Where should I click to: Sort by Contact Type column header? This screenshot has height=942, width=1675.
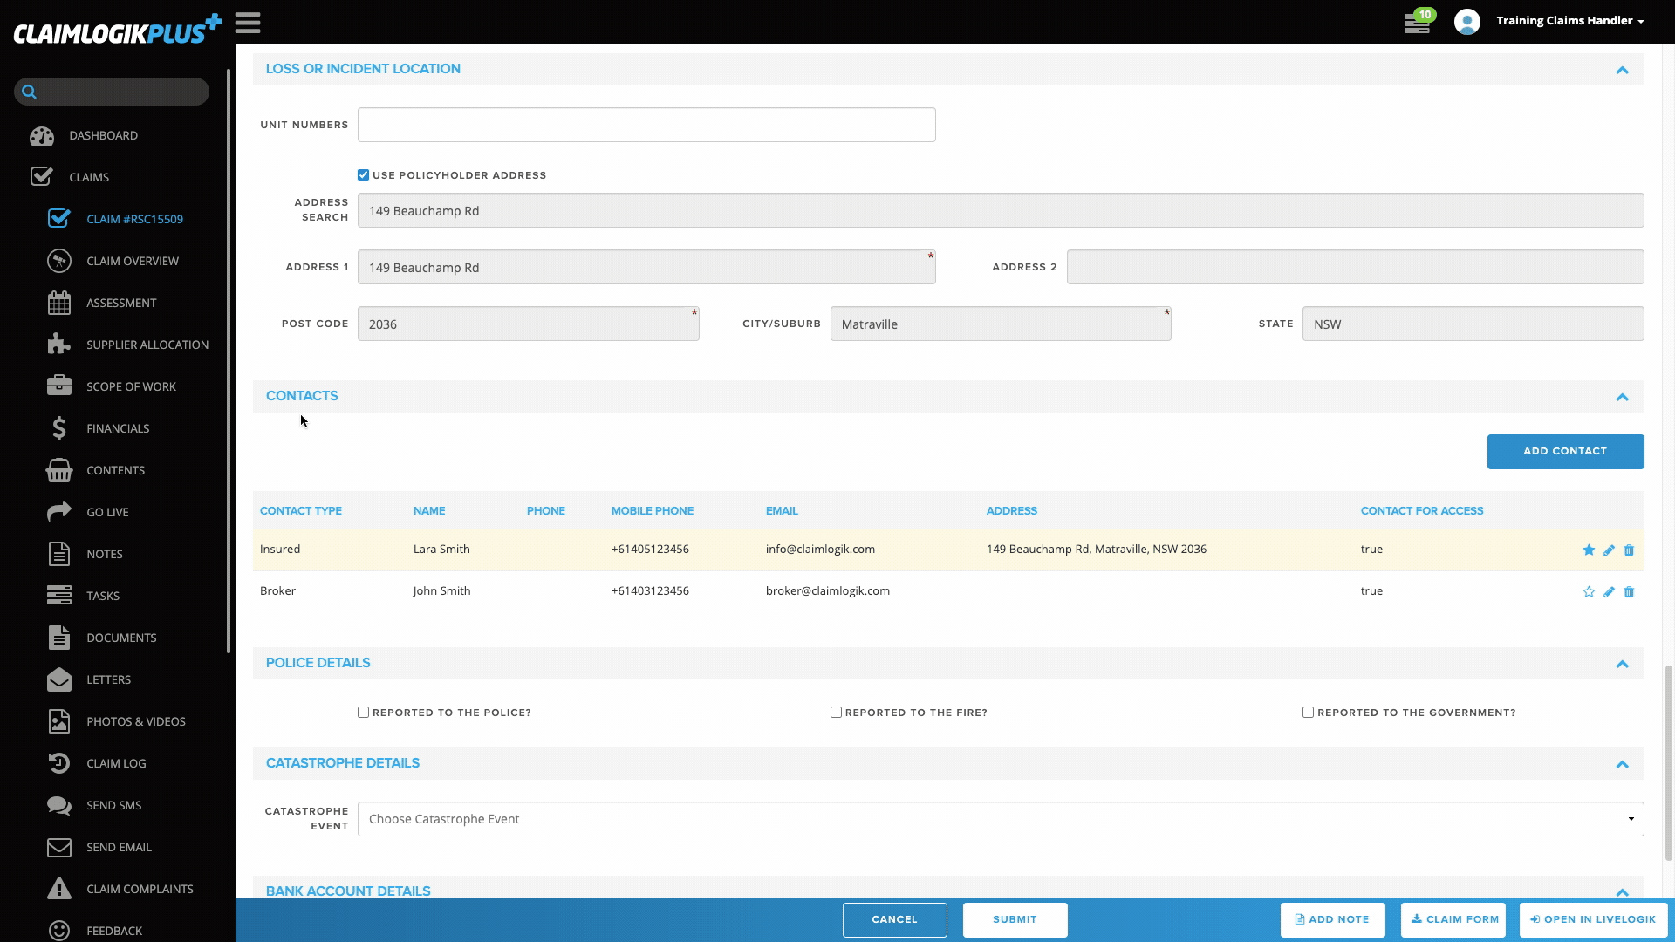click(301, 511)
